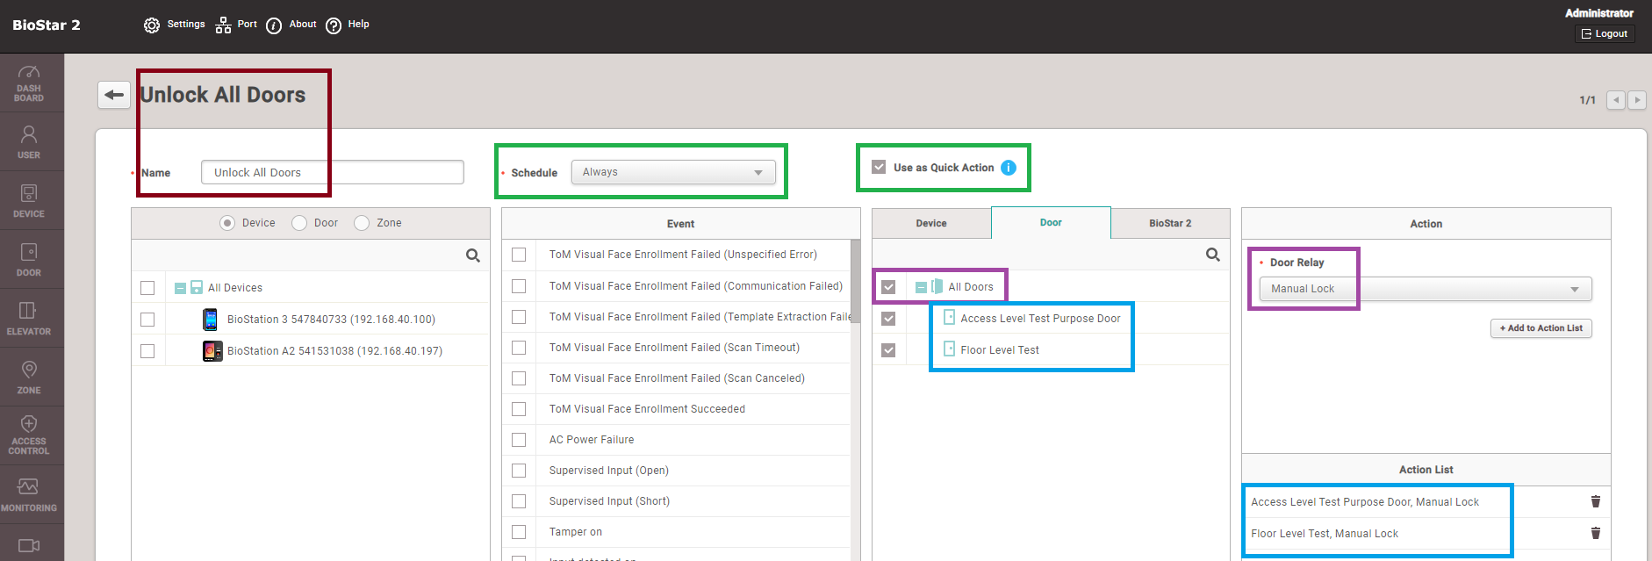Click Add to Action List button
Image resolution: width=1652 pixels, height=561 pixels.
pyautogui.click(x=1541, y=328)
